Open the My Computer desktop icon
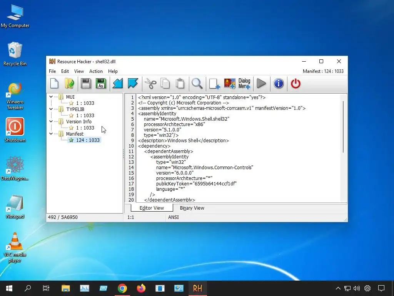This screenshot has width=394, height=296. pyautogui.click(x=15, y=16)
